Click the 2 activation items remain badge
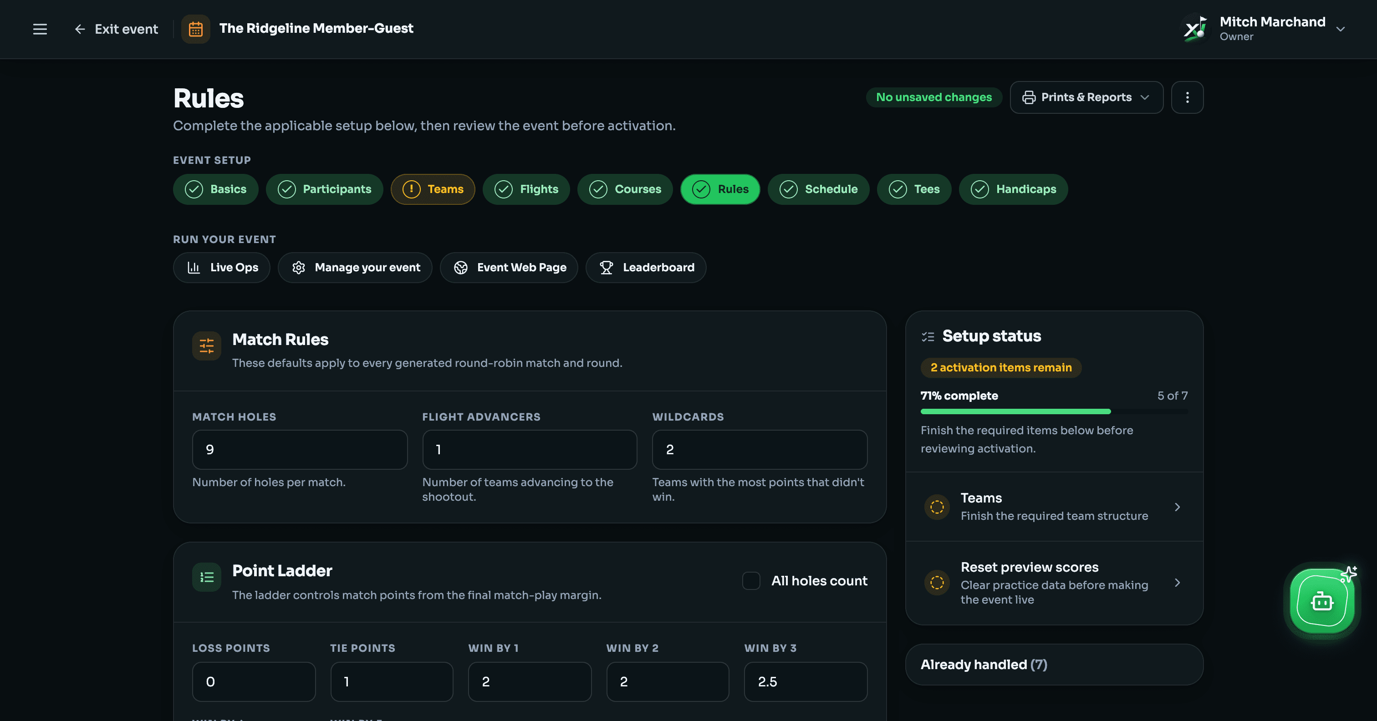The height and width of the screenshot is (721, 1377). click(x=1001, y=368)
